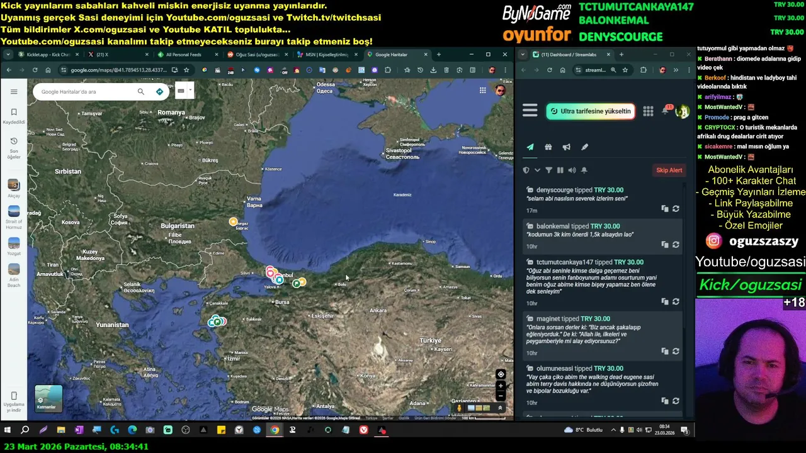Replay denyscourge tip alert
This screenshot has height=453, width=806.
(676, 209)
